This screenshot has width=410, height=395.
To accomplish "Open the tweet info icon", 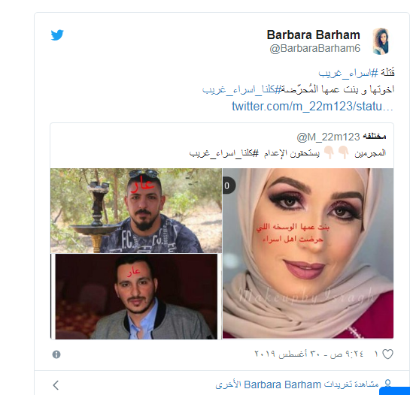I will coord(56,354).
